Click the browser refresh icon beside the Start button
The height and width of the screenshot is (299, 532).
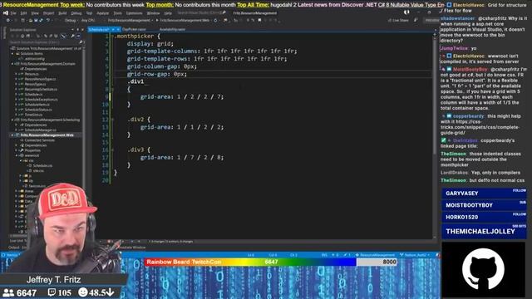tap(215, 20)
